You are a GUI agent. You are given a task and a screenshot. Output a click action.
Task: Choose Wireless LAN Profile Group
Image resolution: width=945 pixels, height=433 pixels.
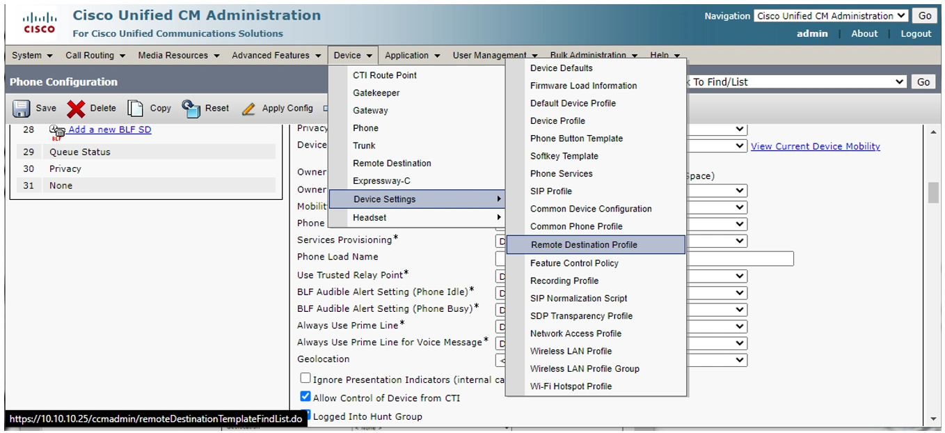tap(585, 368)
